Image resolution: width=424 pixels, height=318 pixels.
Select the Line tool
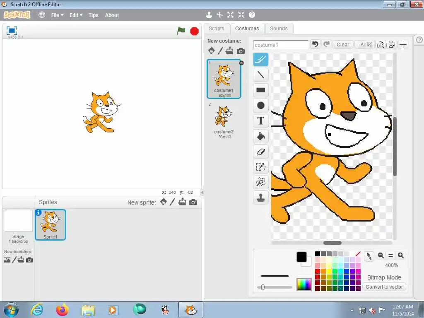pos(261,75)
